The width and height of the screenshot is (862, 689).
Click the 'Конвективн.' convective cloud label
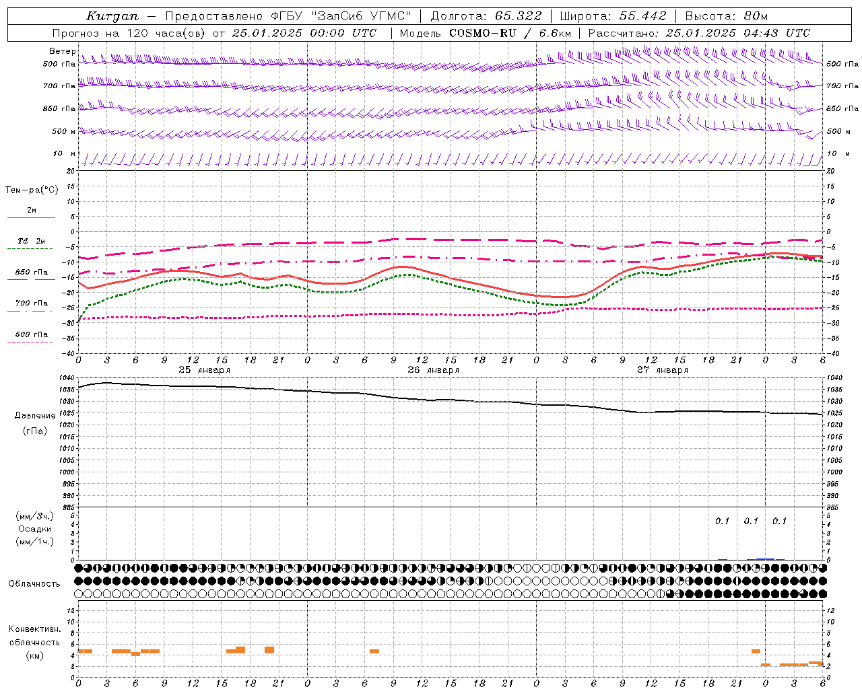[x=34, y=629]
